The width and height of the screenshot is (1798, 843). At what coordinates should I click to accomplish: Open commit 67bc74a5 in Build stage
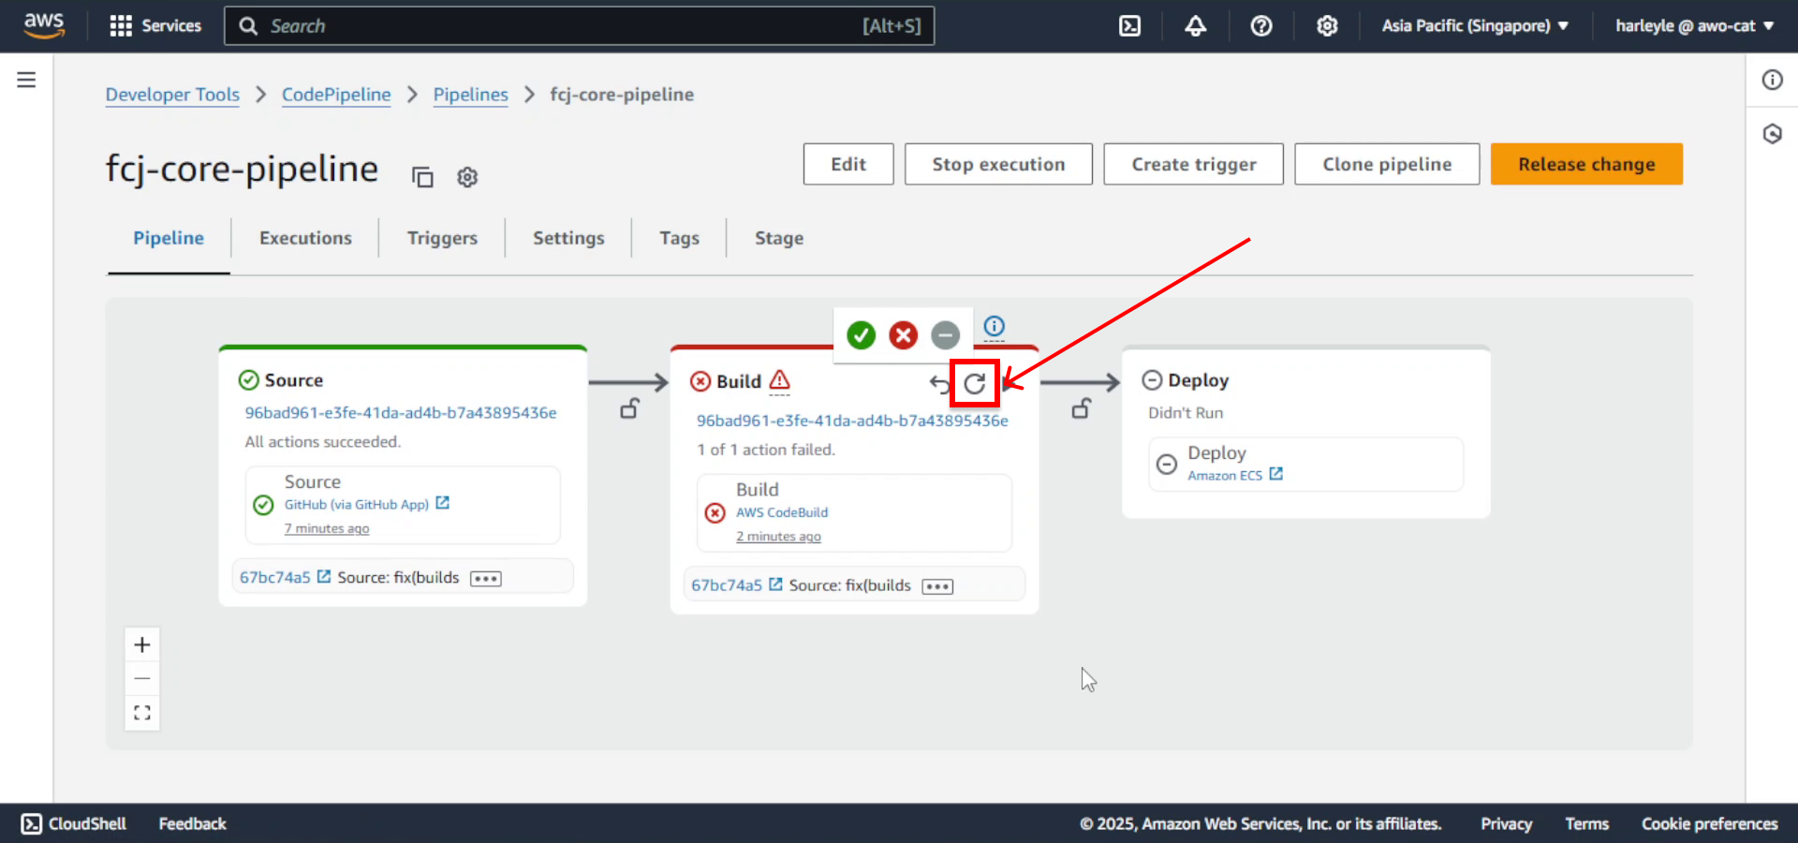click(x=736, y=585)
